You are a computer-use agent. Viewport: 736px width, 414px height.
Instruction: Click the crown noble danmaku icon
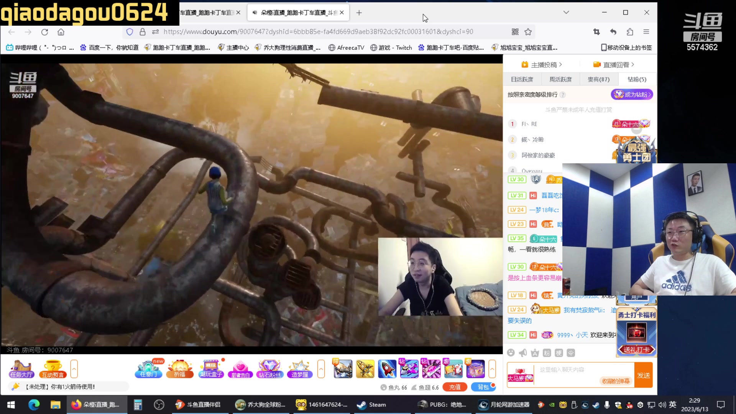point(535,353)
